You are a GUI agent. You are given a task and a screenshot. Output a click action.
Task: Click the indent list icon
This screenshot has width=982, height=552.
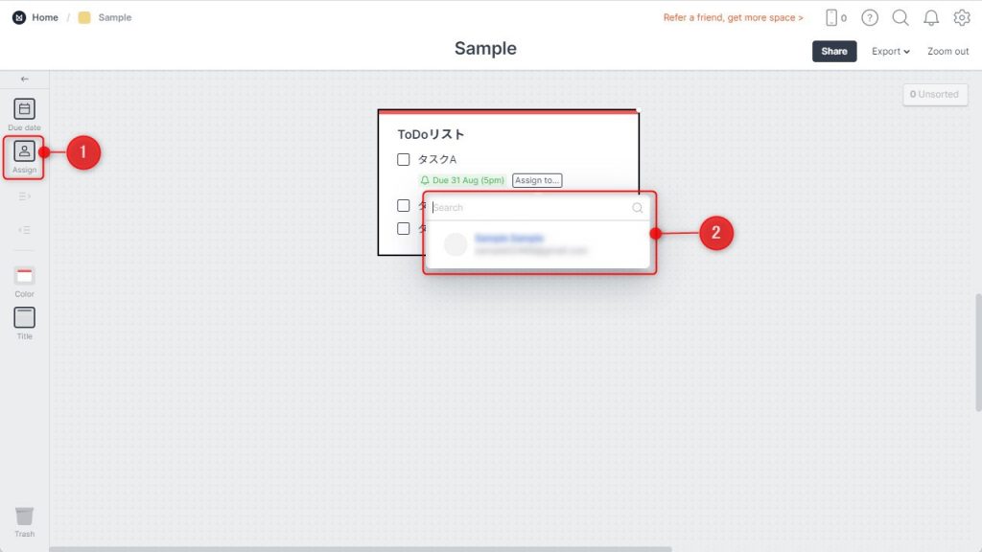(24, 196)
